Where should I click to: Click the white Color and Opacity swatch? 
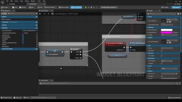[x=167, y=30]
